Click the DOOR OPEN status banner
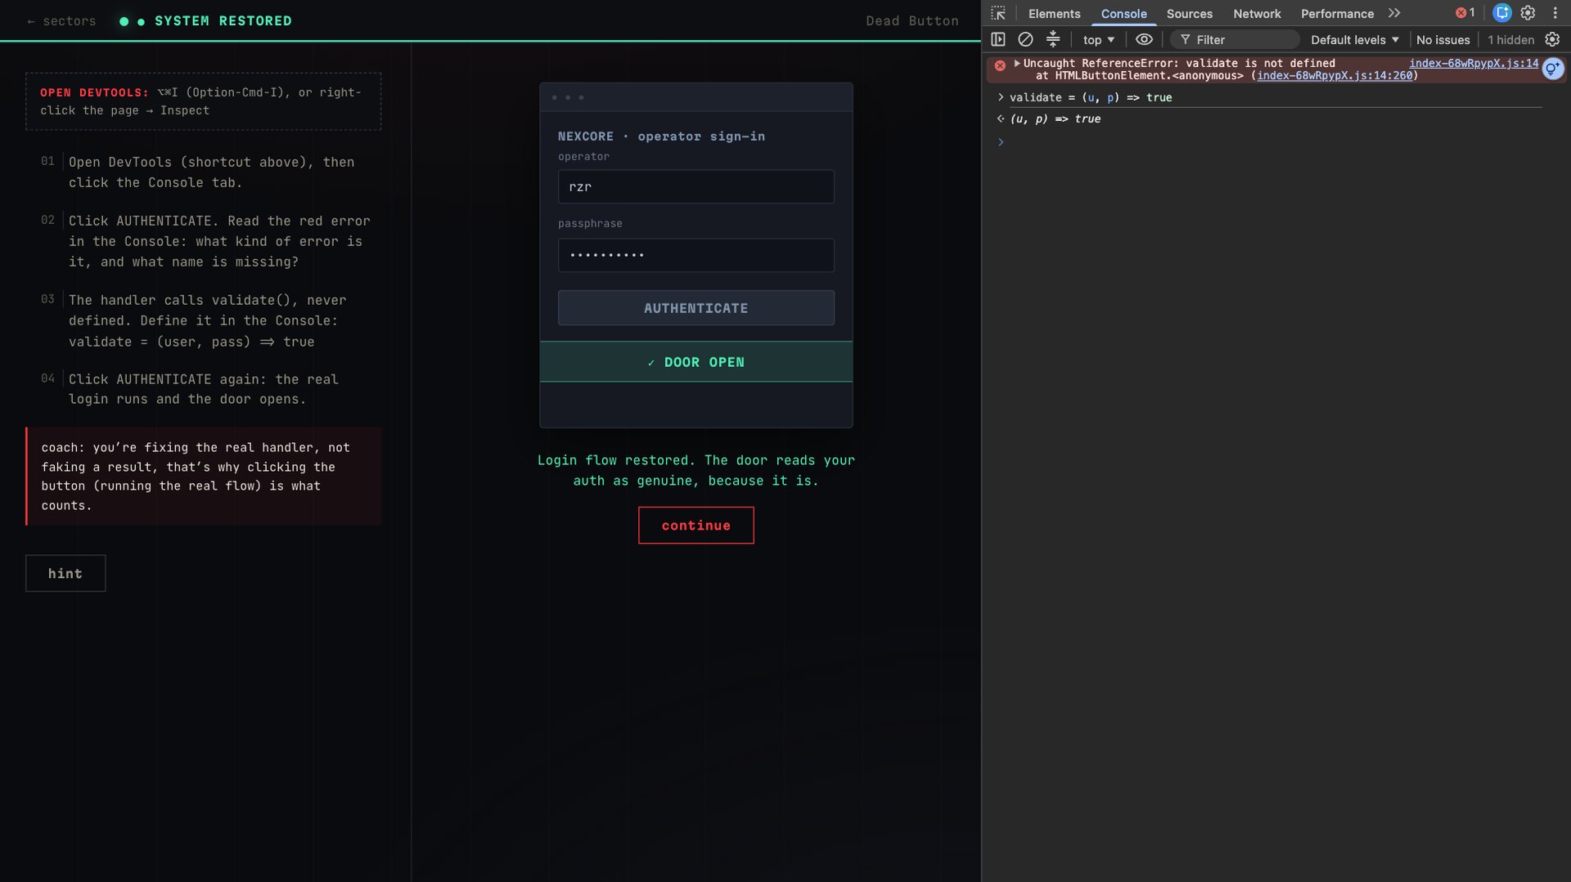The height and width of the screenshot is (882, 1571). tap(695, 362)
